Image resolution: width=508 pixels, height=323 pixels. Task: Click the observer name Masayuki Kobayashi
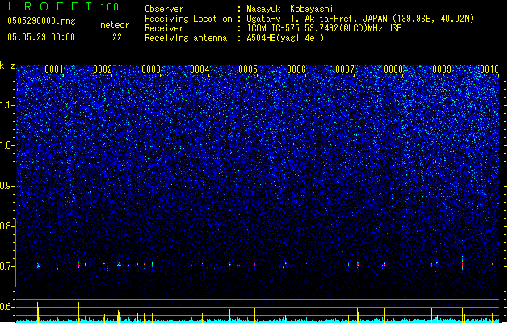tap(290, 9)
